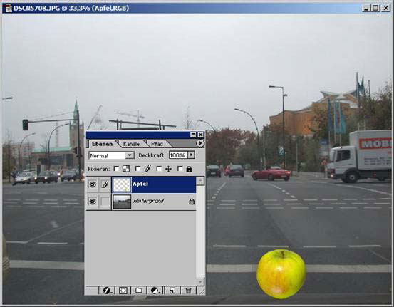Click the Deckkraft 100% input field
Image resolution: width=394 pixels, height=307 pixels.
pos(178,155)
